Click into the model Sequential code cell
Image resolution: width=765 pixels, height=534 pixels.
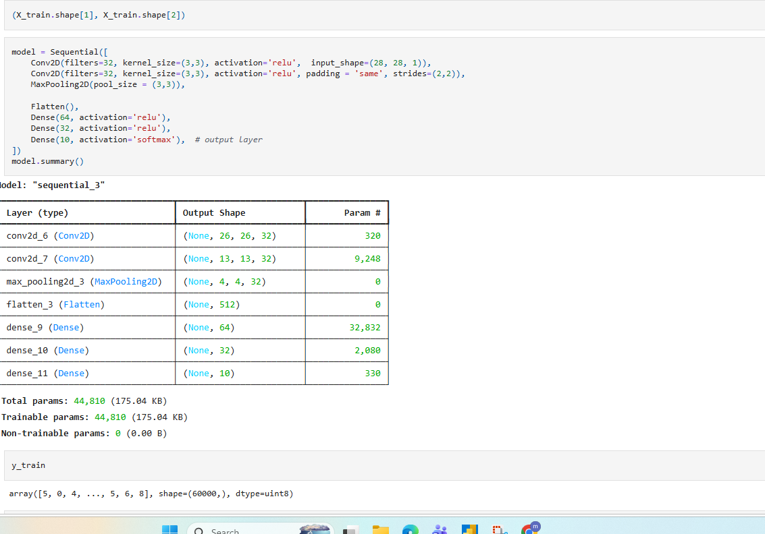(x=384, y=107)
